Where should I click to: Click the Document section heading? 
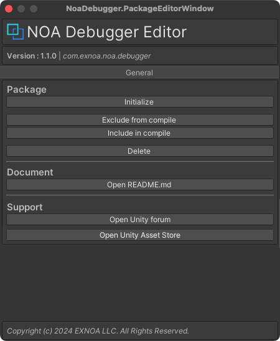[30, 172]
